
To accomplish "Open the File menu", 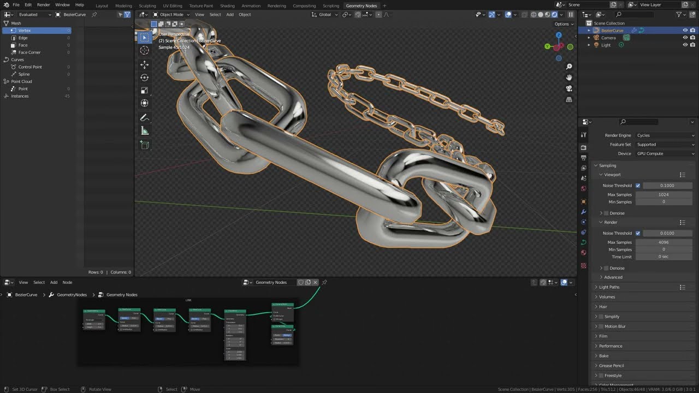I will 16,5.
